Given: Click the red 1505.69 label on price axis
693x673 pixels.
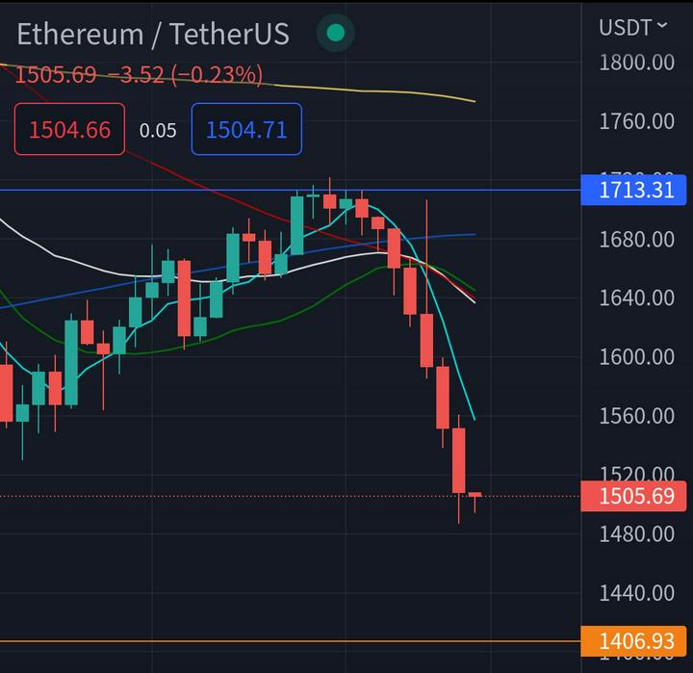Looking at the screenshot, I should tap(636, 496).
